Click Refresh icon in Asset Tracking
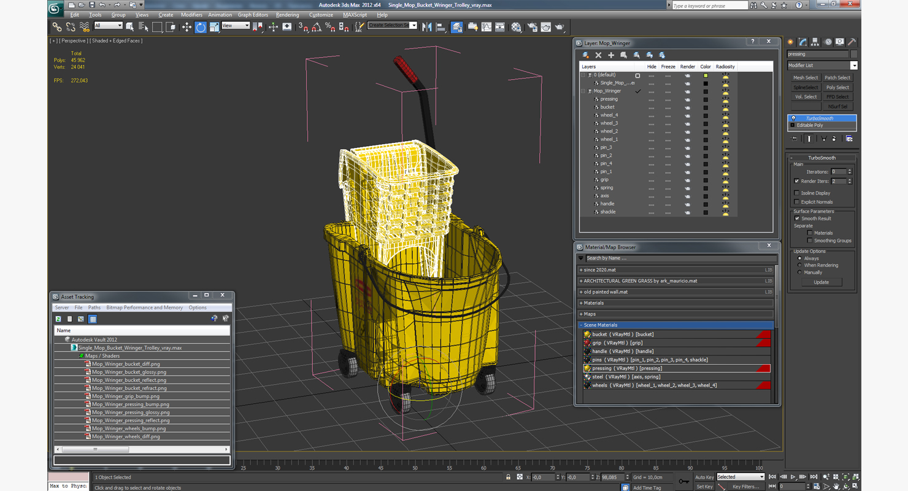This screenshot has height=491, width=908. 58,319
